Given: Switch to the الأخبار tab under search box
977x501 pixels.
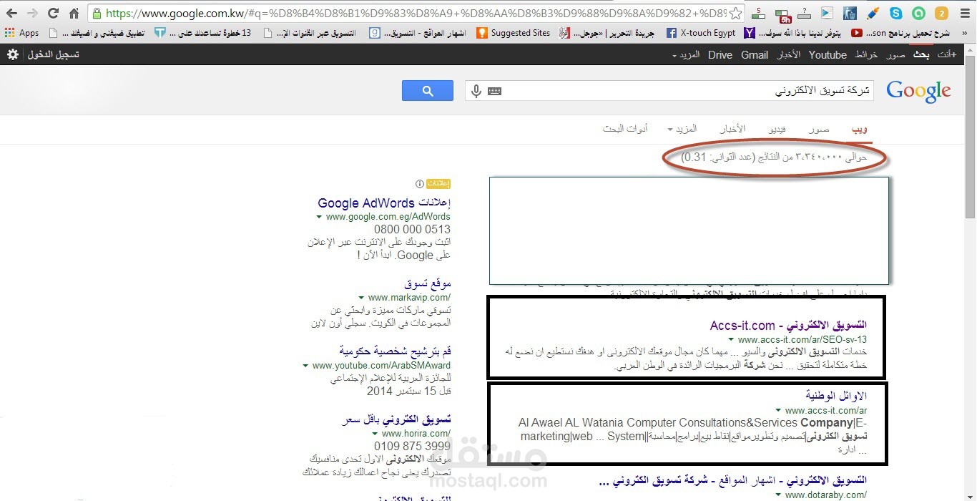Looking at the screenshot, I should [x=732, y=129].
